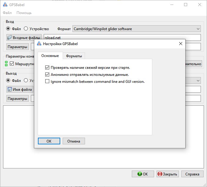Click Отмена to cancel settings
The image size is (207, 187).
point(74,141)
